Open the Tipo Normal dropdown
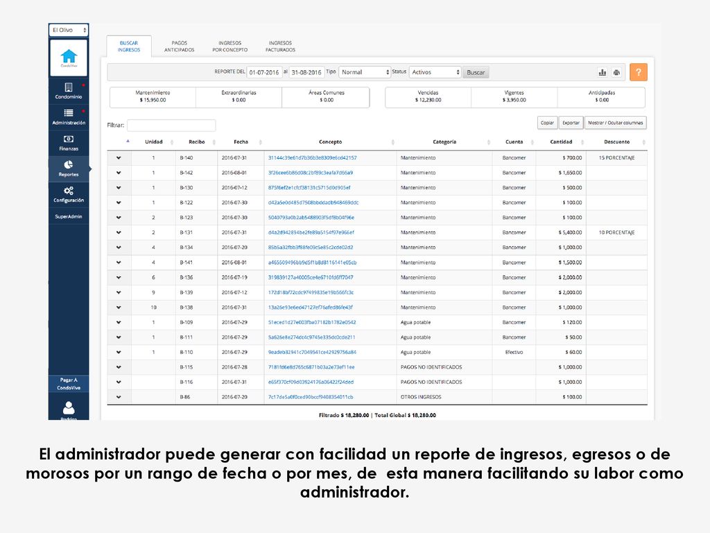Image resolution: width=710 pixels, height=533 pixels. 365,72
